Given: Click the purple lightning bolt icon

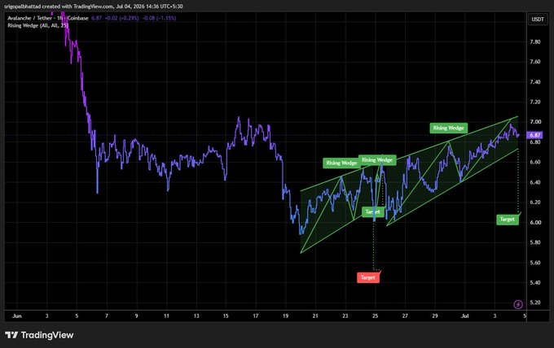Looking at the screenshot, I should click(518, 304).
